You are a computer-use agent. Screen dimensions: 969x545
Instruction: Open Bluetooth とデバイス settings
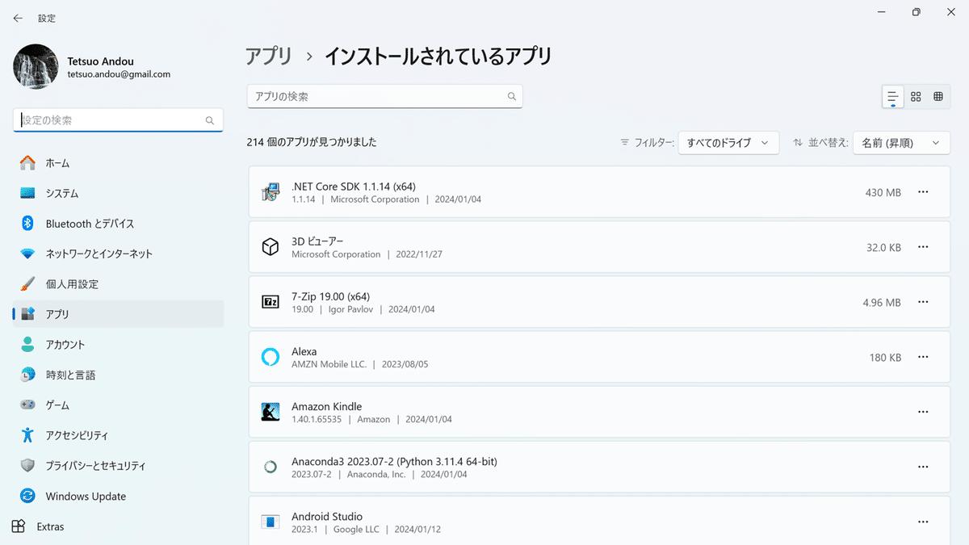[x=118, y=224]
